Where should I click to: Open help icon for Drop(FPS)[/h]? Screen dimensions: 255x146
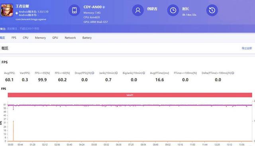pyautogui.click(x=93, y=73)
